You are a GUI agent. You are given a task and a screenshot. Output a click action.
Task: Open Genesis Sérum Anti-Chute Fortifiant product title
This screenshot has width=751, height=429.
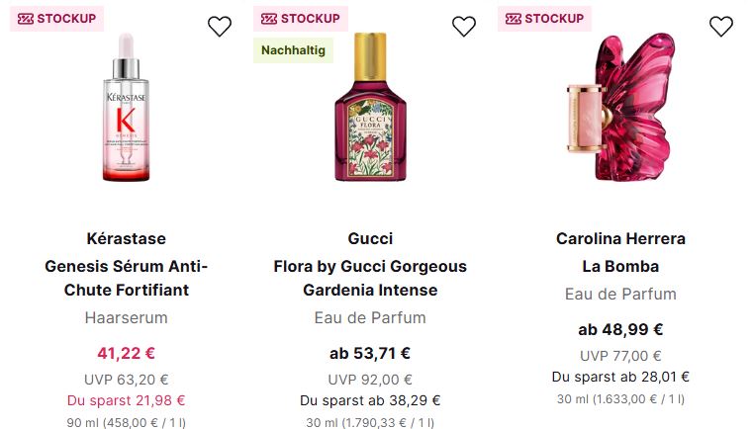[126, 278]
